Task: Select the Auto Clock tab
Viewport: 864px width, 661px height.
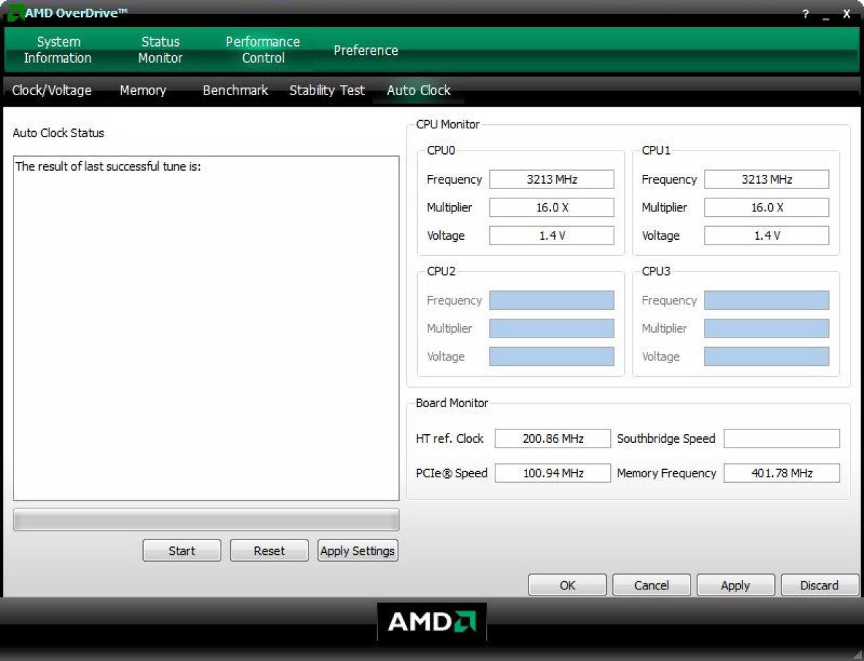Action: coord(418,90)
